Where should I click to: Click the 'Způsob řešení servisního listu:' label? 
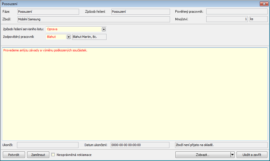click(23, 29)
